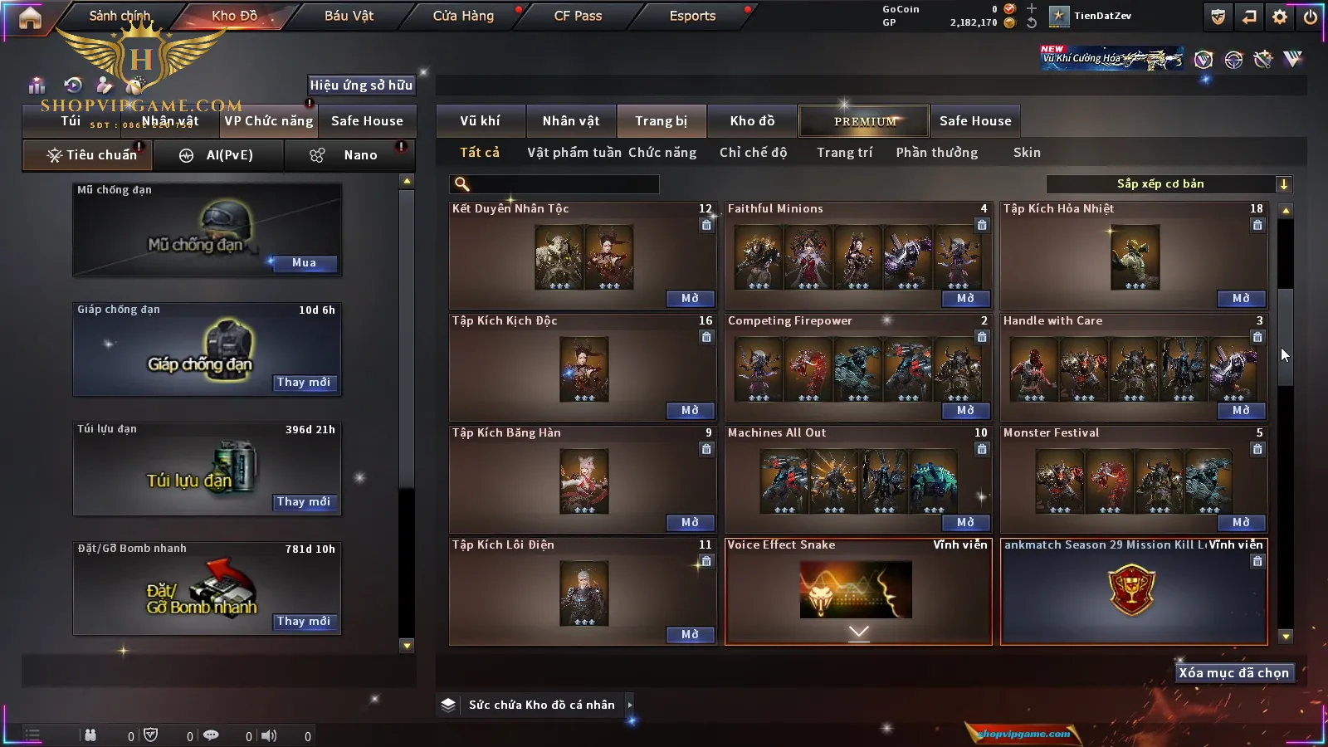Click the trash icon on Faithful Minions
1328x747 pixels.
982,225
